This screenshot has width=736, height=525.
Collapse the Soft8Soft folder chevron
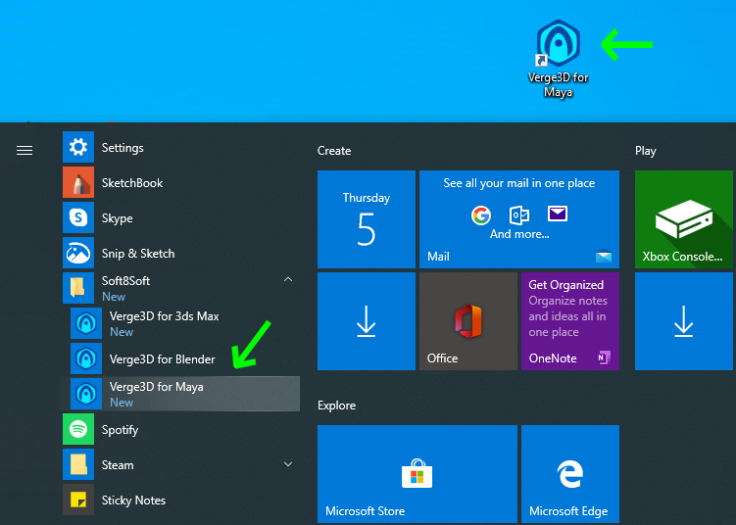click(x=288, y=279)
